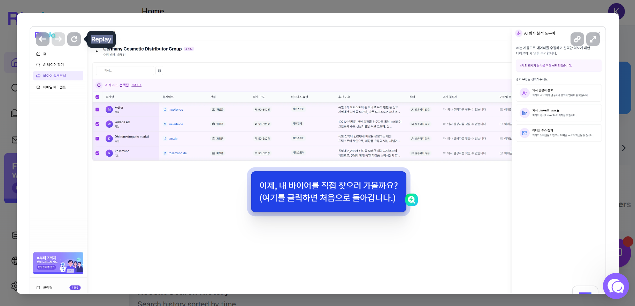Click the 4 개 리드 선택됨 status text
Viewport: 635px width, 306px height.
(x=117, y=85)
